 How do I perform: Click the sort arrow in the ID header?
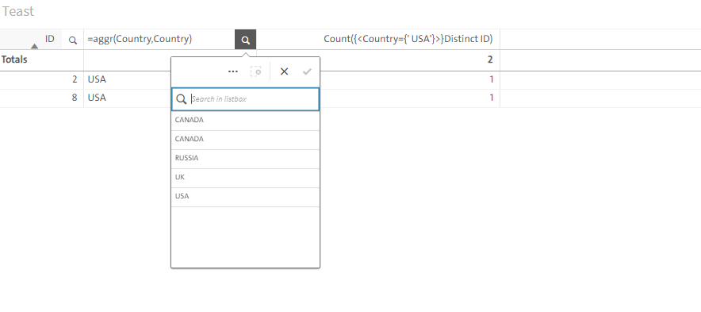(x=34, y=46)
